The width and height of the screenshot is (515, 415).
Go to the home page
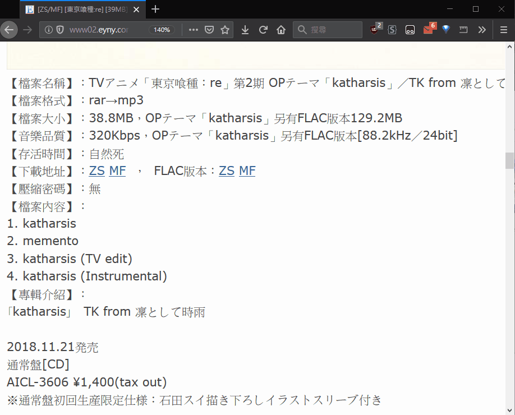coord(281,30)
